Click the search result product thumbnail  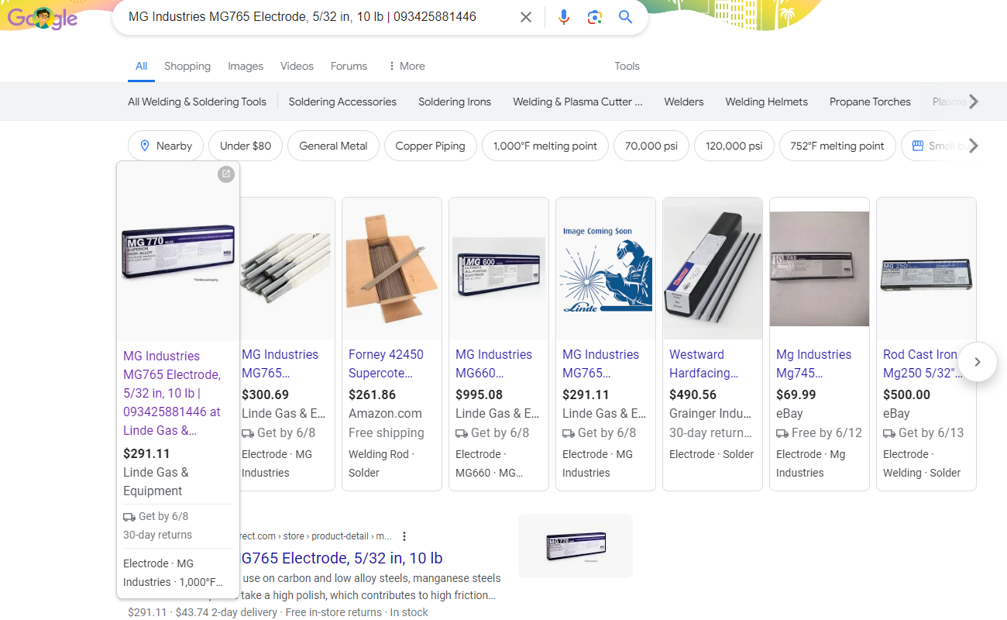(576, 546)
